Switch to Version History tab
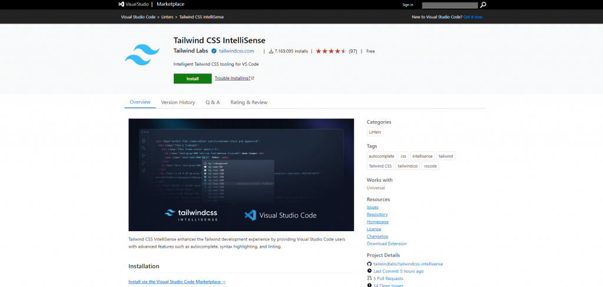The width and height of the screenshot is (603, 287). pos(178,102)
